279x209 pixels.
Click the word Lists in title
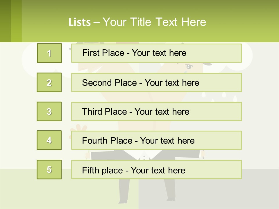point(79,22)
